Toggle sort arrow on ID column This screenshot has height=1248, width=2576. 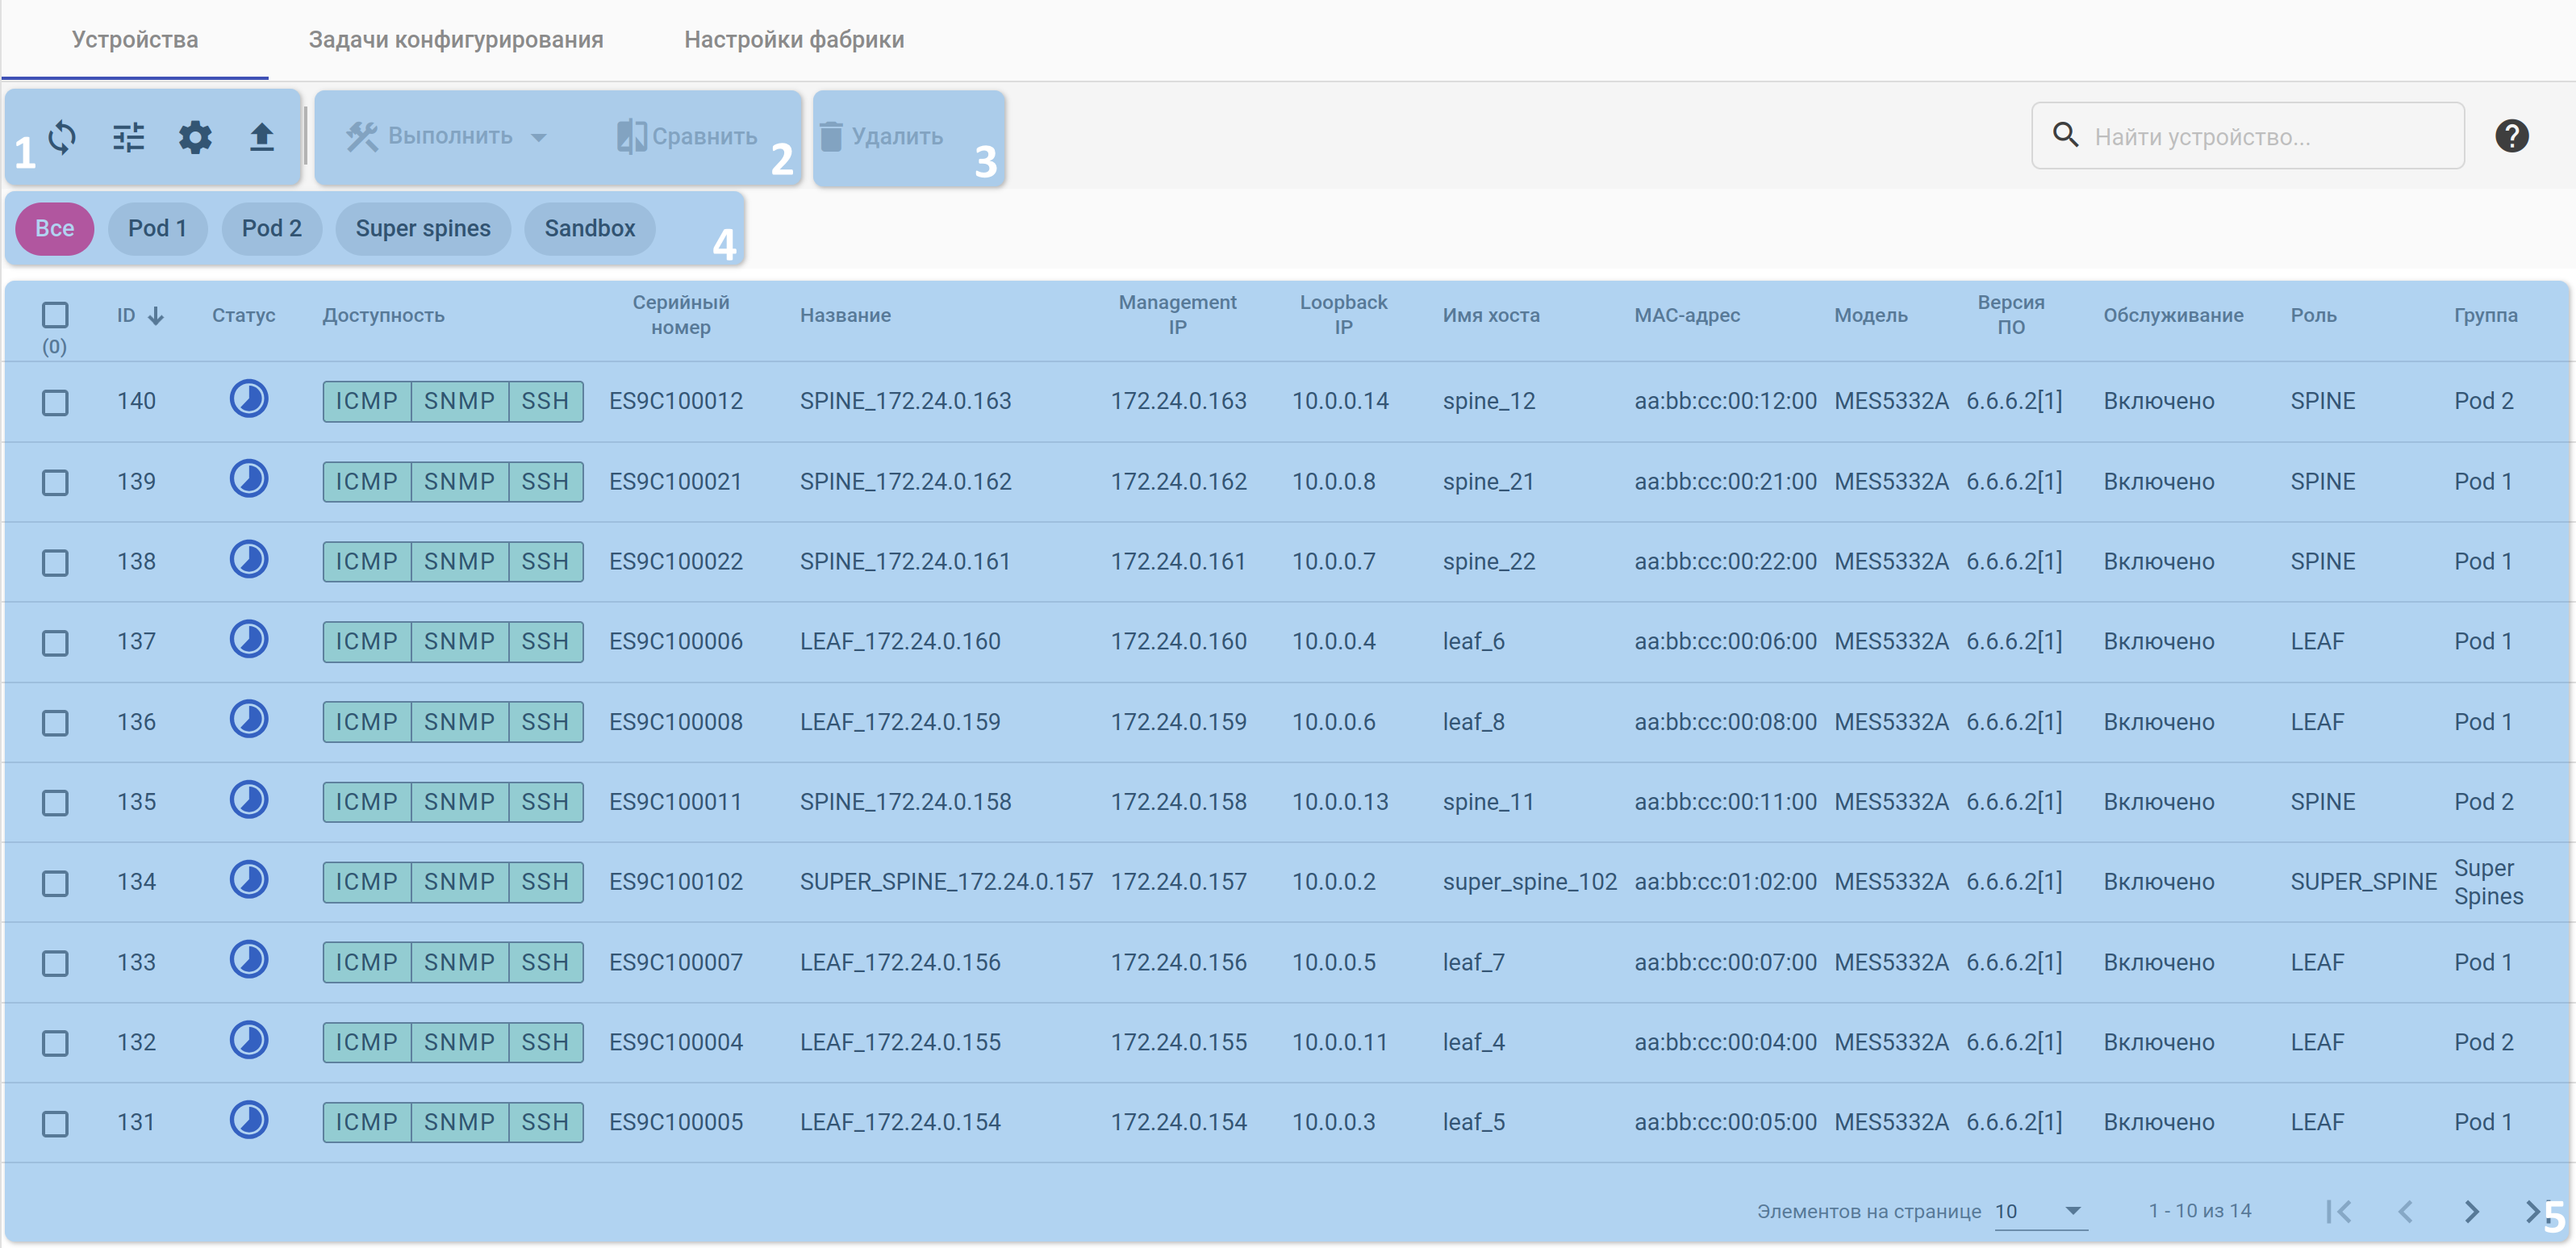pos(156,316)
